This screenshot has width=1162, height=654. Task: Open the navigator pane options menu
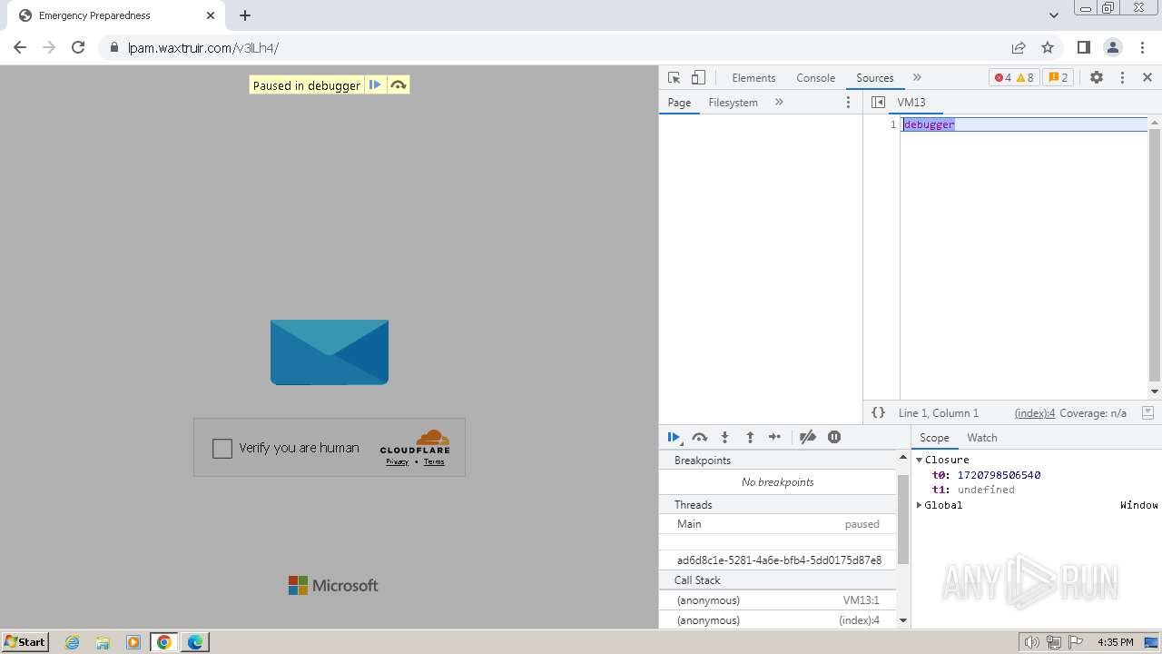pyautogui.click(x=849, y=103)
